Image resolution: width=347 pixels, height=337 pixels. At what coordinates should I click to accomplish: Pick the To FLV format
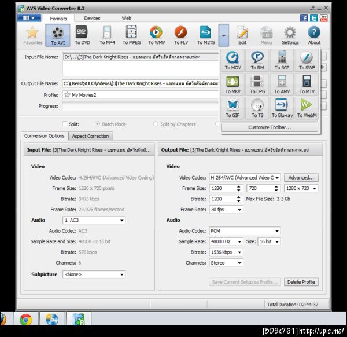[181, 35]
